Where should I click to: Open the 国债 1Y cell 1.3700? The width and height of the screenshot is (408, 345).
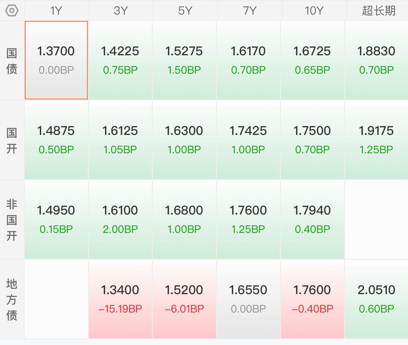click(x=56, y=60)
